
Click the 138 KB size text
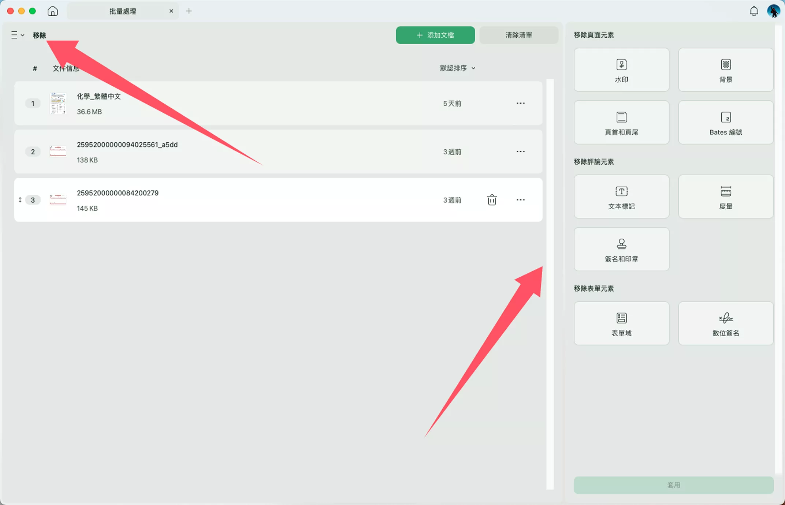coord(87,160)
